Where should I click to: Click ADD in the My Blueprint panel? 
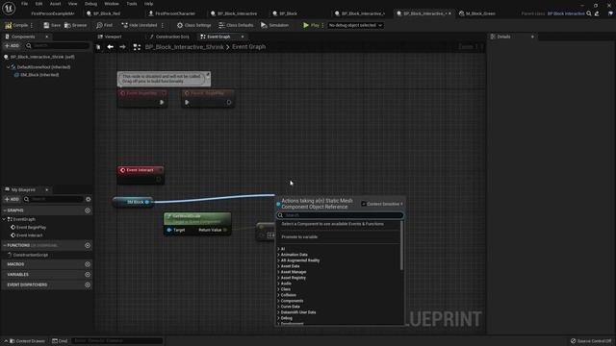coord(12,199)
